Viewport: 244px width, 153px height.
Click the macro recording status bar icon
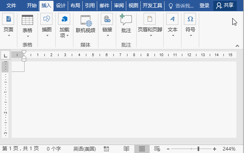pos(106,149)
